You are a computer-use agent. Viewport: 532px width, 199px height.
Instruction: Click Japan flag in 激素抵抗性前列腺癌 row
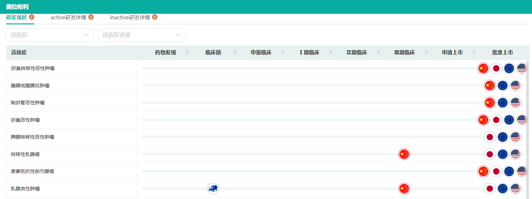pos(496,171)
